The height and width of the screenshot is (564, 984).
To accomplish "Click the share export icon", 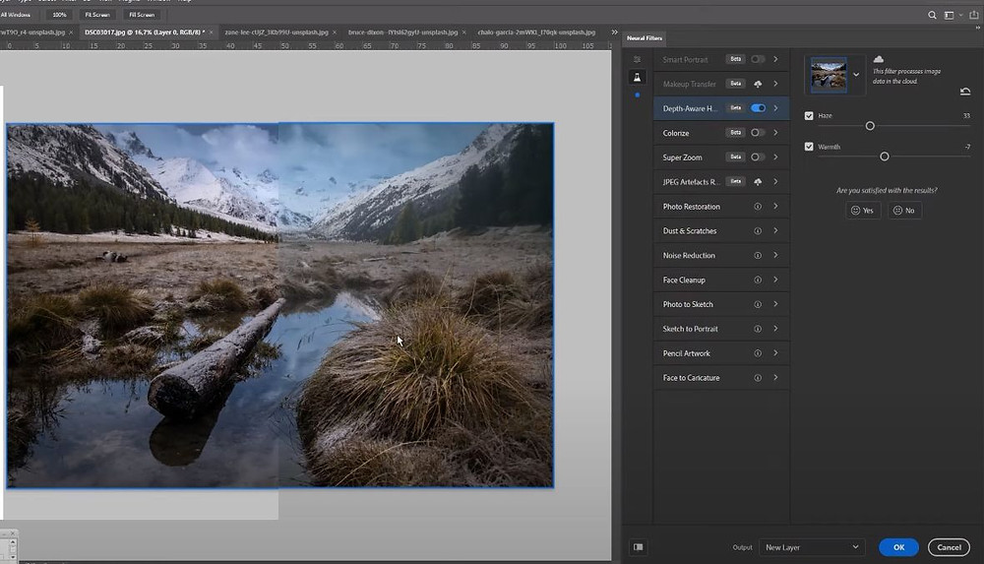I will 973,15.
